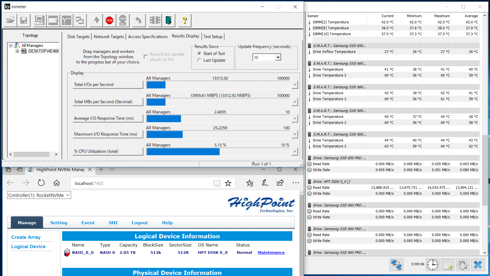Click the browser Back arrow
Screen dimensions: 490x276
coord(10,183)
